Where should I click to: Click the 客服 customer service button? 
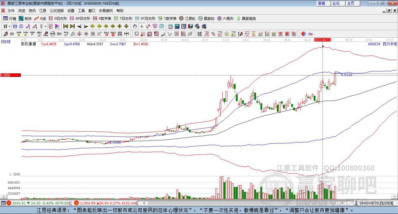(321, 3)
